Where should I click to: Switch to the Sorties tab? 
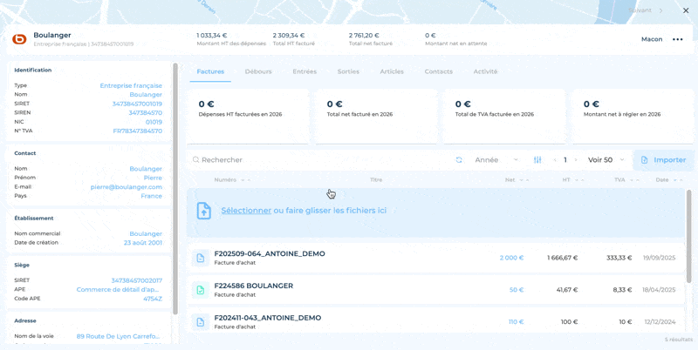(348, 71)
